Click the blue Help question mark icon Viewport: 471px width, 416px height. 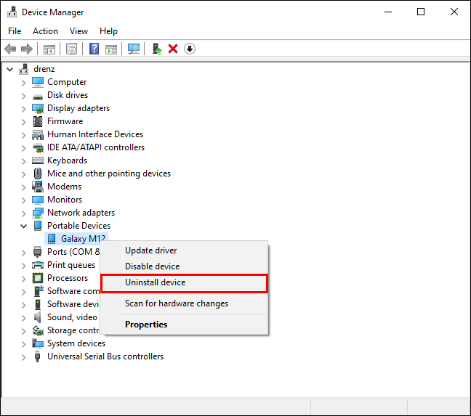pos(94,49)
